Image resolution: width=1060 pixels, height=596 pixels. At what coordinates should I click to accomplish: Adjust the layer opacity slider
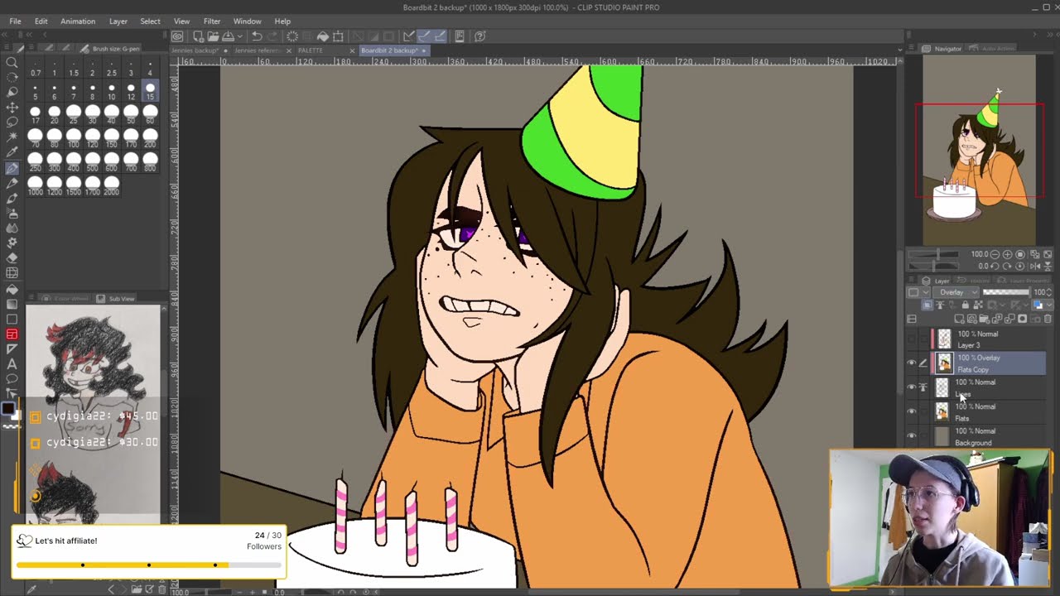[1005, 292]
